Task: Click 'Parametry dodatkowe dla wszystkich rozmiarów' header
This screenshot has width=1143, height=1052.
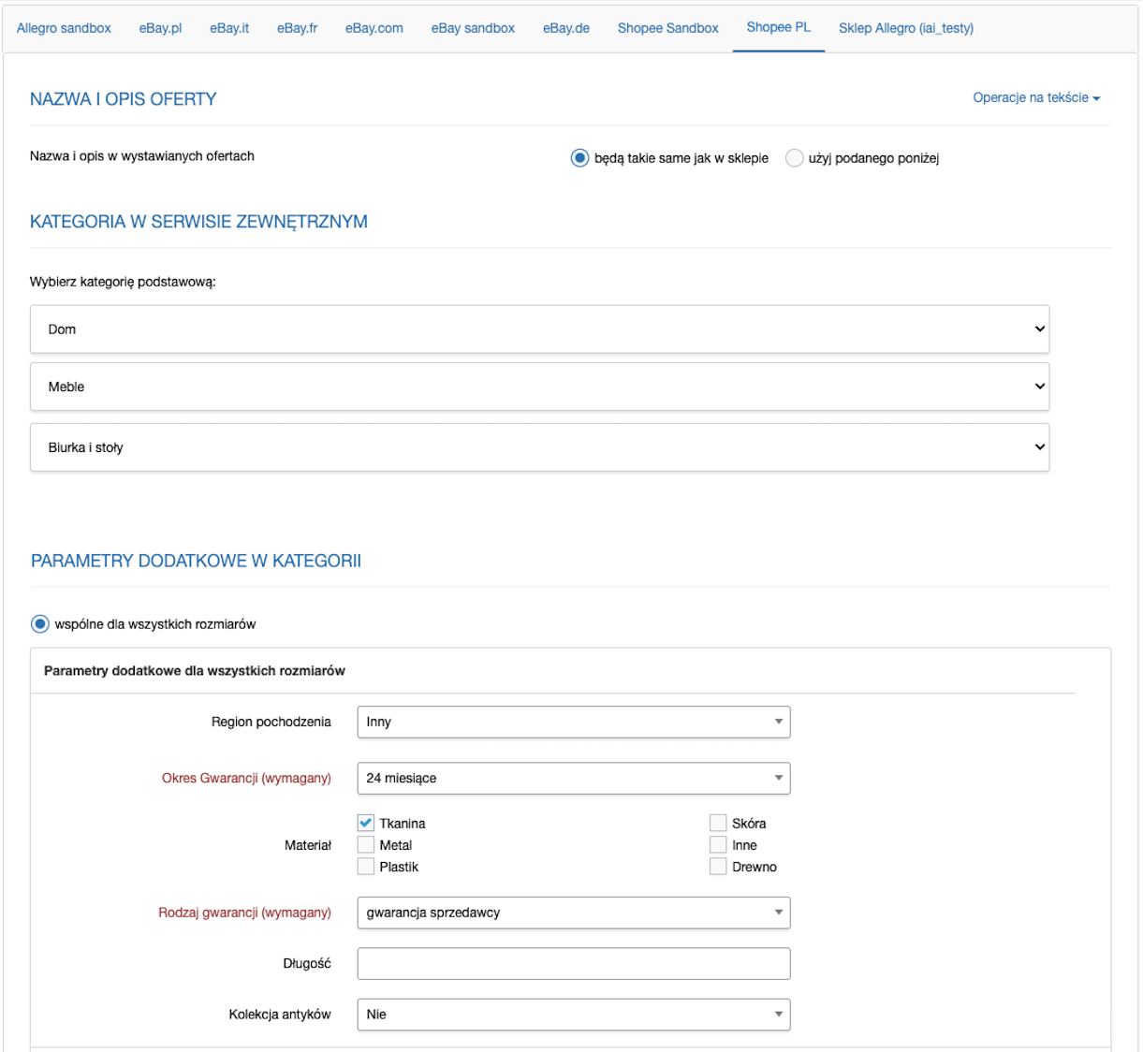Action: tap(195, 671)
